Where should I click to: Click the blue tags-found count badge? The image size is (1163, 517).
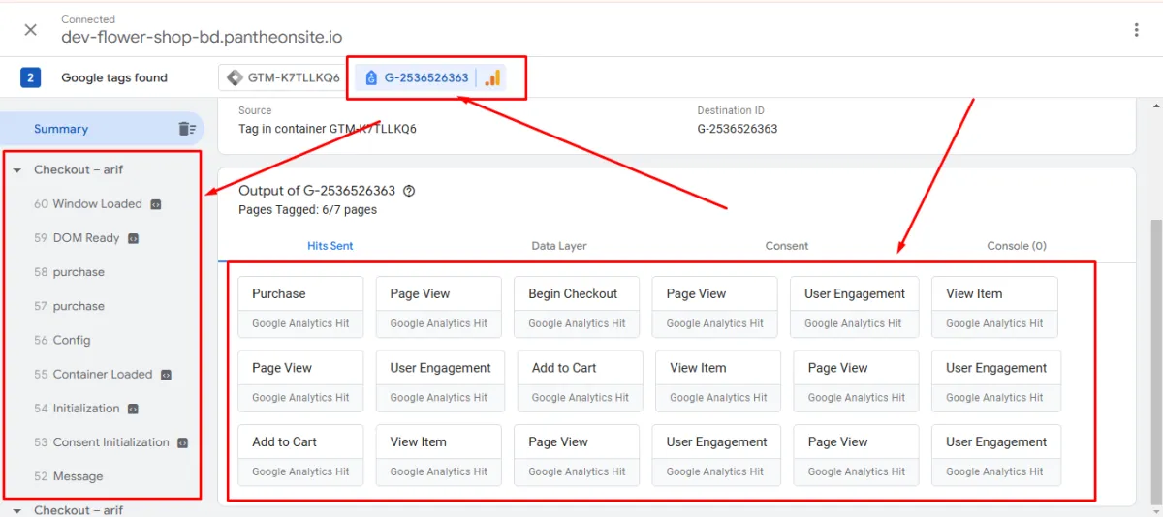(x=31, y=77)
